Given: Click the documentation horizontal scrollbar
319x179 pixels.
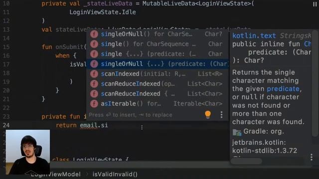Looking at the screenshot, I should pos(247,161).
